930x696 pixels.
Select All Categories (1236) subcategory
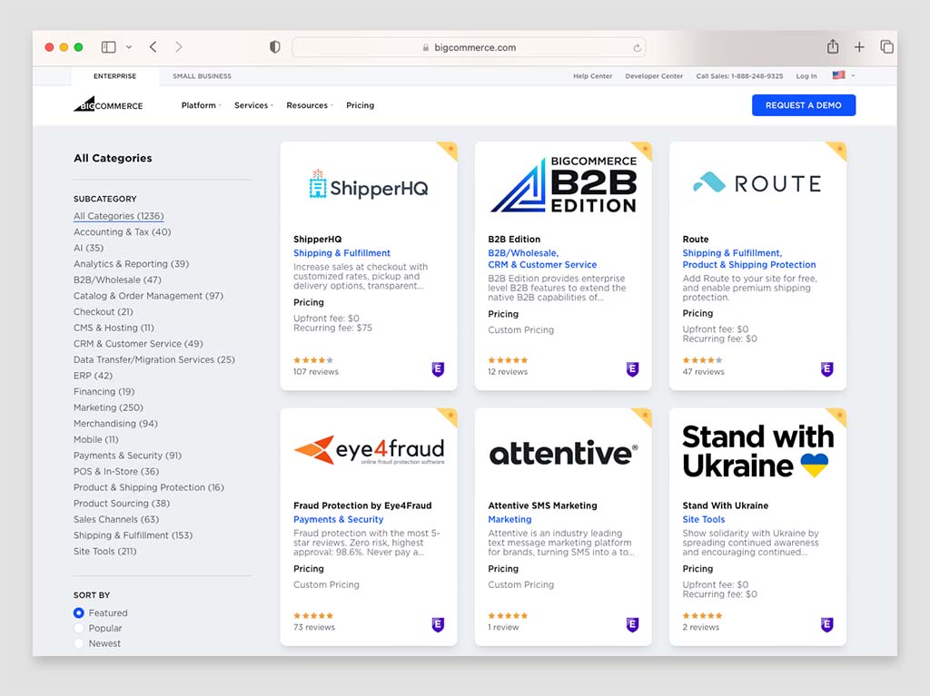[x=119, y=216]
